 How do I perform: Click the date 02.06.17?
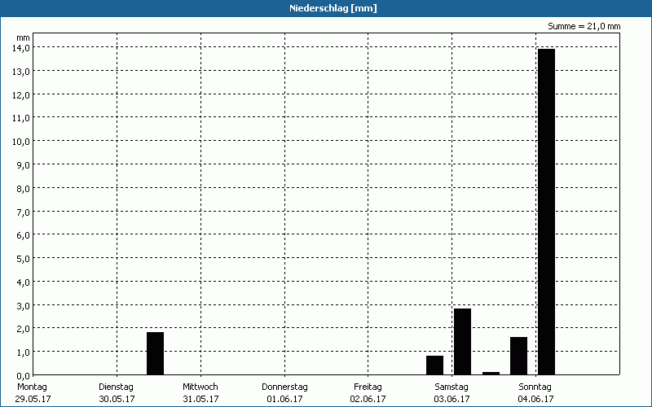[368, 399]
